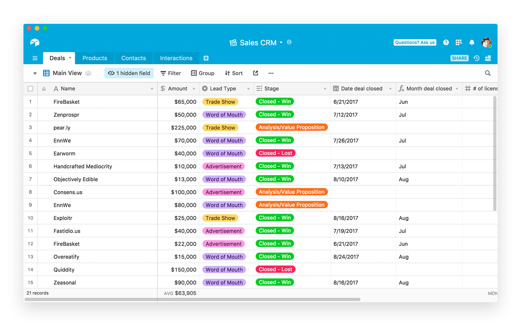This screenshot has width=521, height=335.
Task: Switch to the Contacts tab
Action: click(134, 58)
